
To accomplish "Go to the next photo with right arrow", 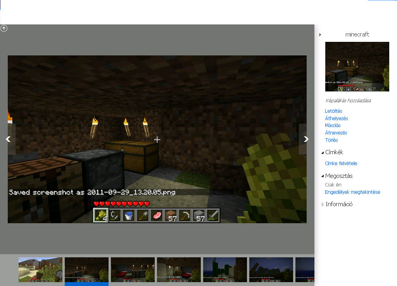I will coord(306,139).
